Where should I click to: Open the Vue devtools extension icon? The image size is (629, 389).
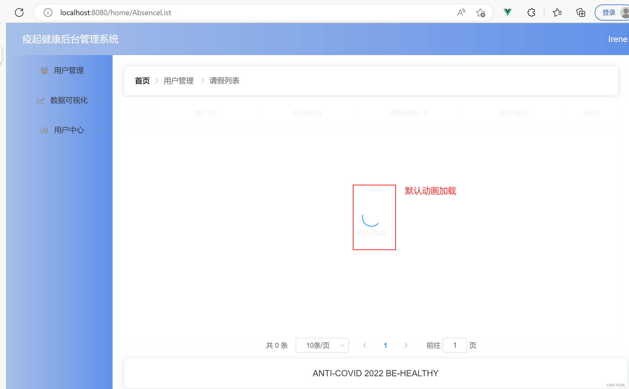(507, 12)
